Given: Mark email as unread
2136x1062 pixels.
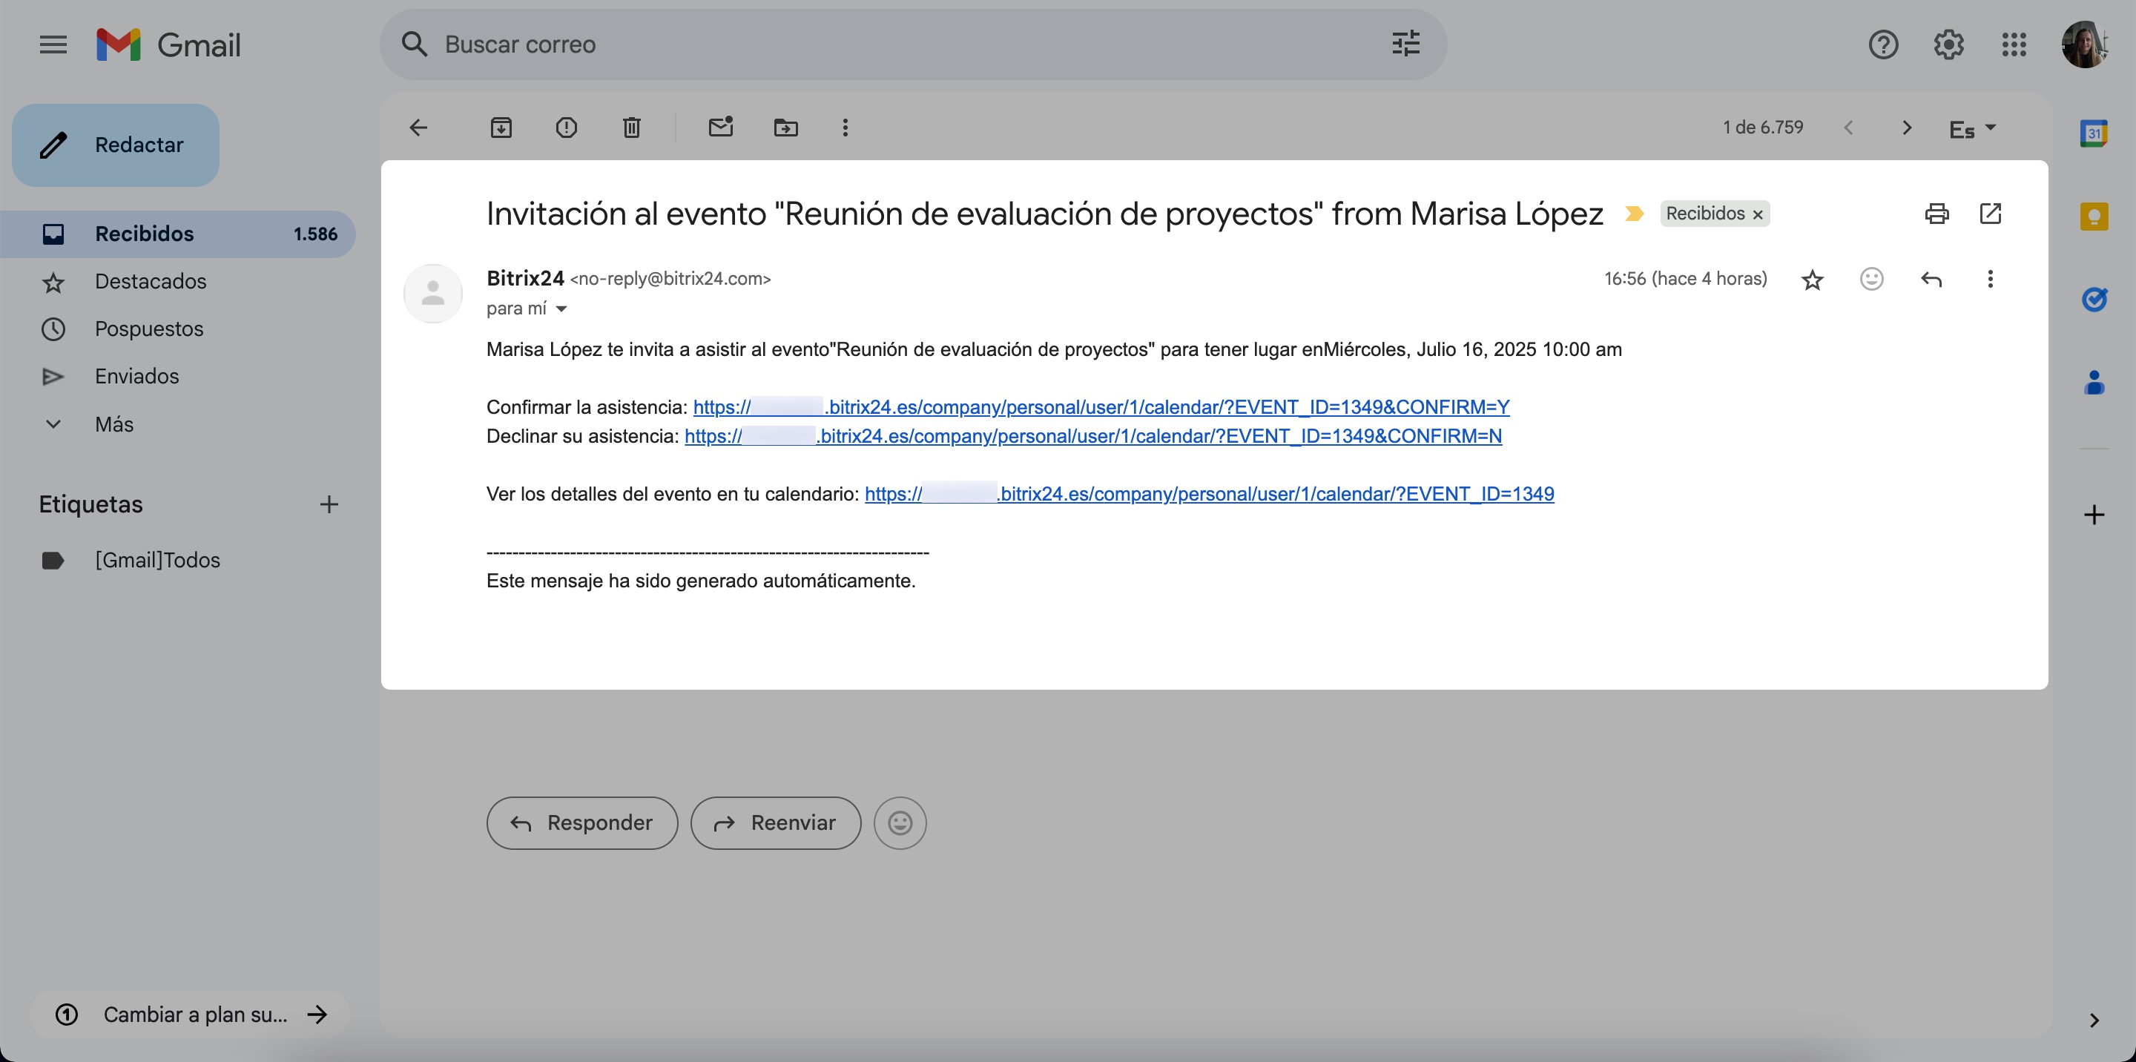Looking at the screenshot, I should (721, 127).
